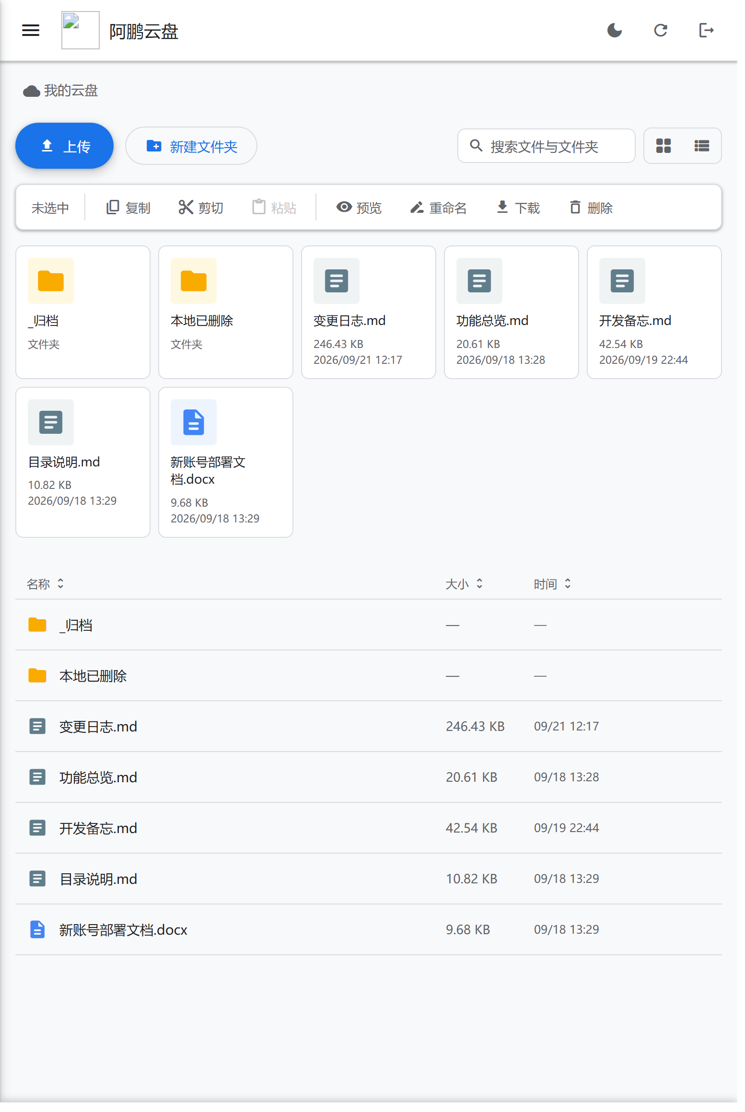745x1112 pixels.
Task: Click the 目录说明.md file icon in the list
Action: click(x=37, y=879)
